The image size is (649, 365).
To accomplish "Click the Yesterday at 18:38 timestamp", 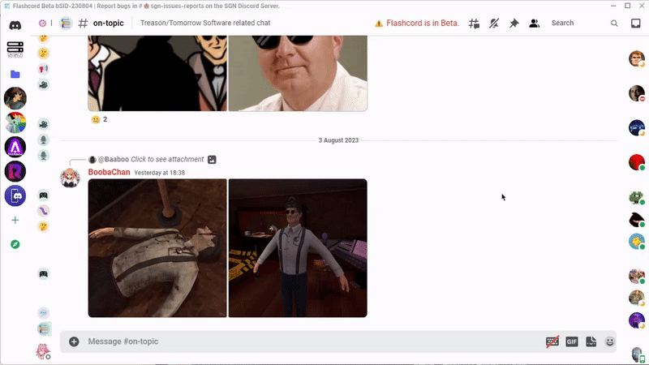I will pos(159,173).
